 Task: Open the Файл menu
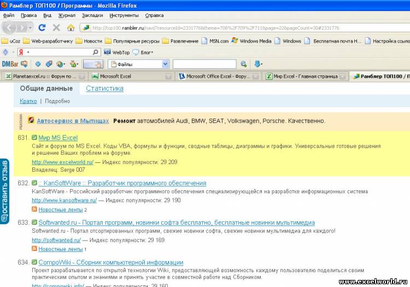point(9,15)
